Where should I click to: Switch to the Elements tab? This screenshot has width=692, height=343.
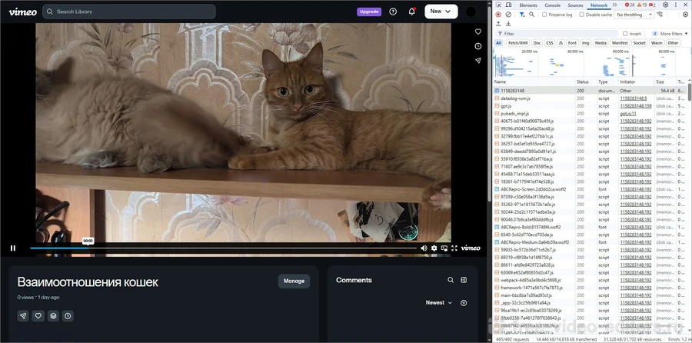click(x=527, y=5)
